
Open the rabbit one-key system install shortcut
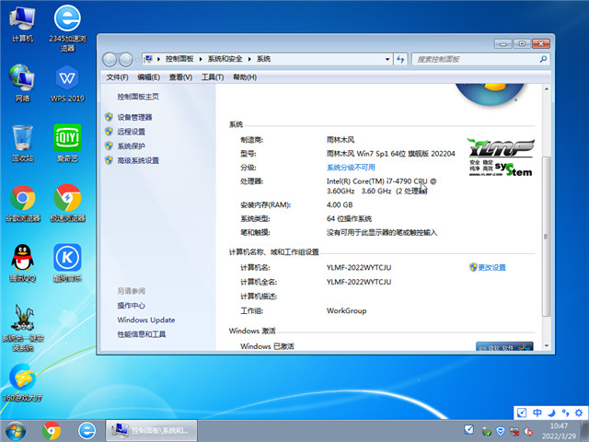coord(22,328)
